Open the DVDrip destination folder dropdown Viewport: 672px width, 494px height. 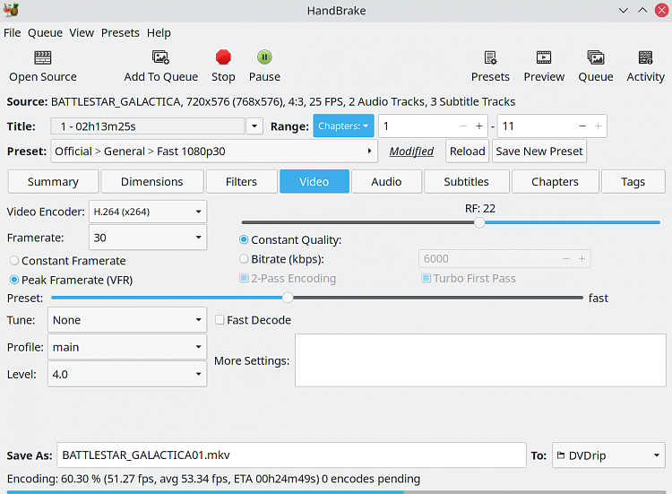point(608,455)
